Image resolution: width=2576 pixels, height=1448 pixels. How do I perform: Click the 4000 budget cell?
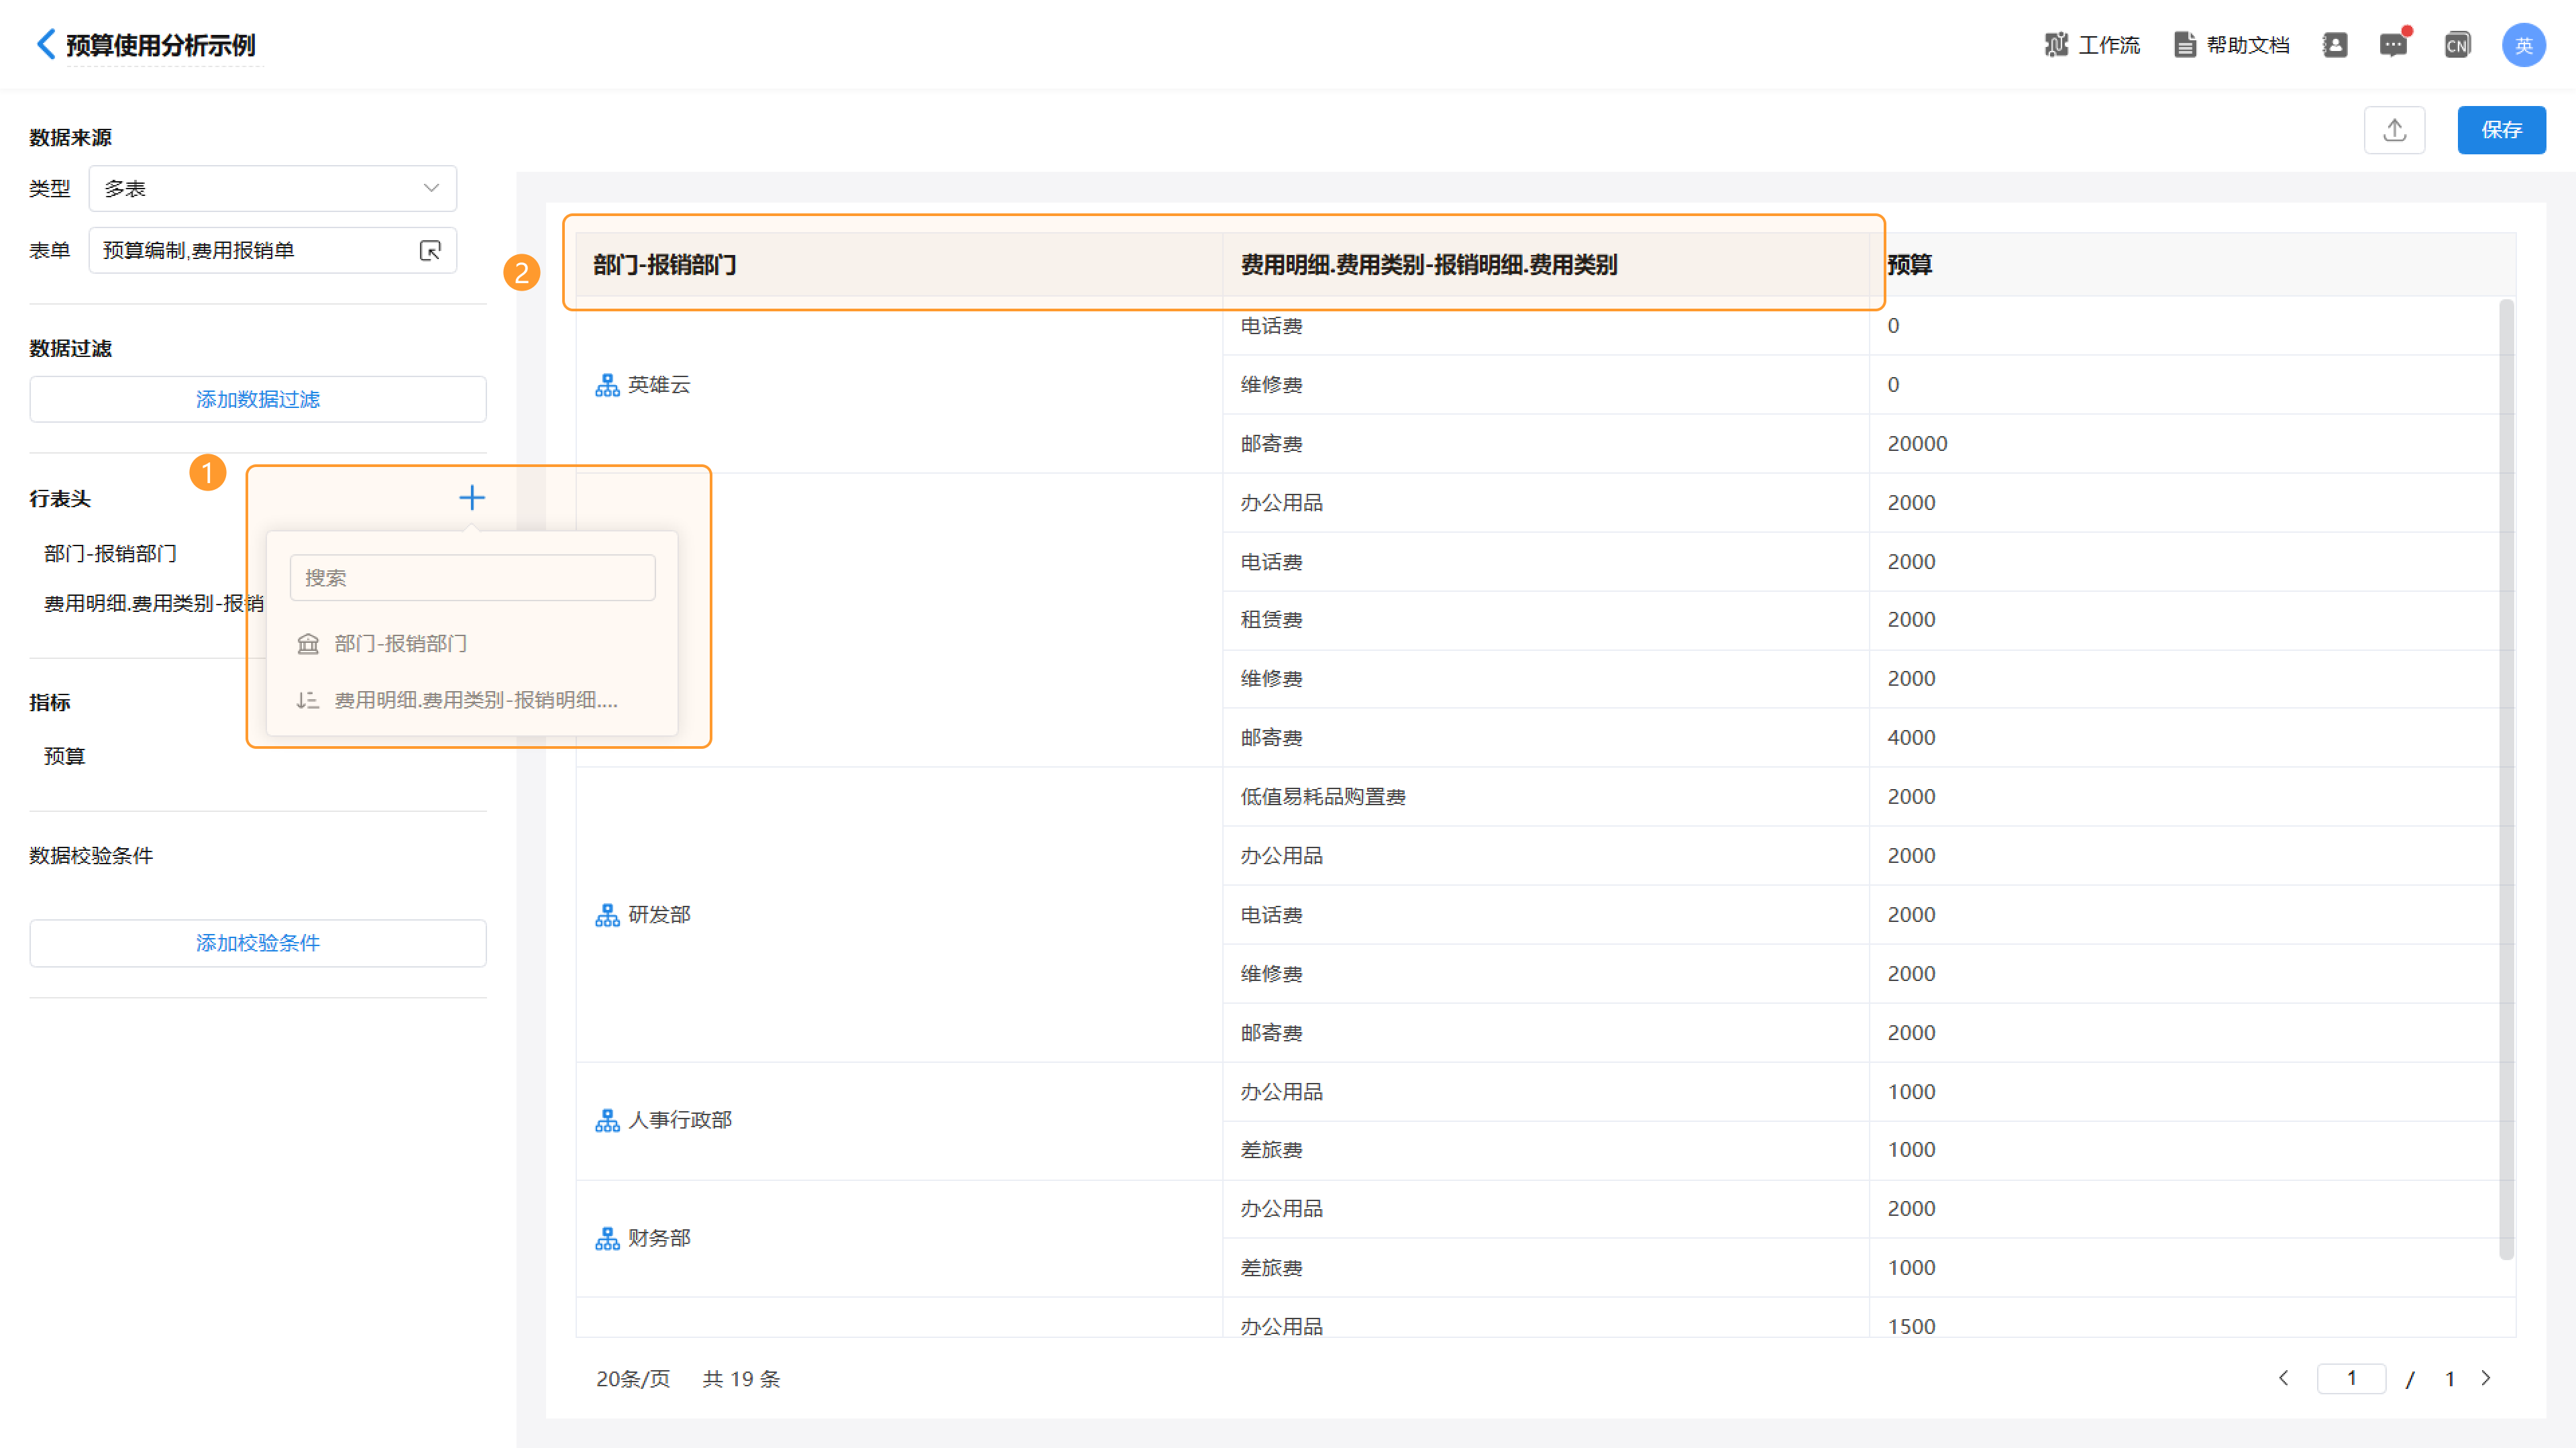click(x=2192, y=737)
